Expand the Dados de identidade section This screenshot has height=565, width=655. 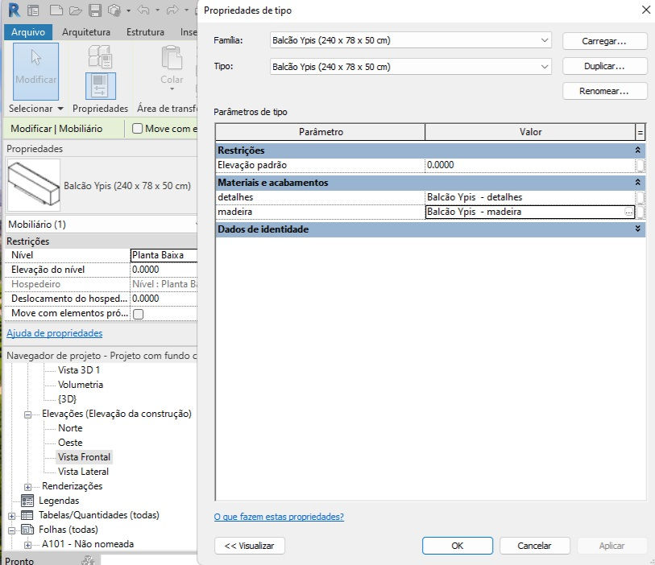[637, 229]
